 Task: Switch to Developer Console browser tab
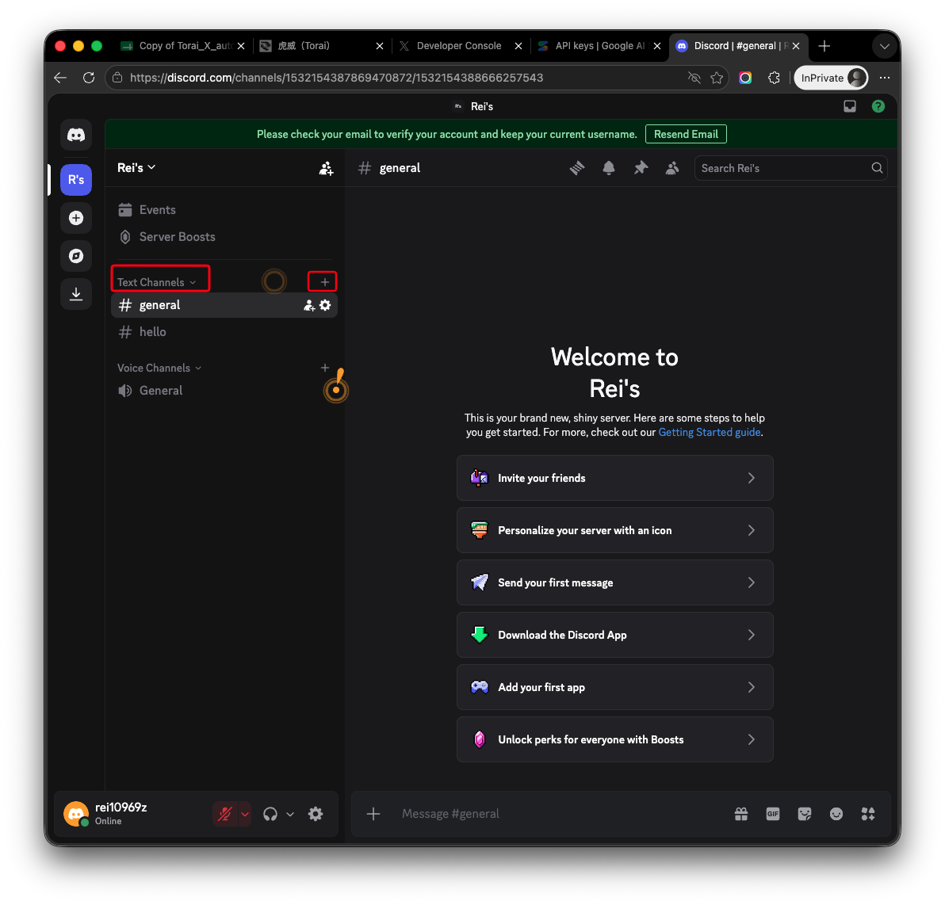(x=461, y=46)
